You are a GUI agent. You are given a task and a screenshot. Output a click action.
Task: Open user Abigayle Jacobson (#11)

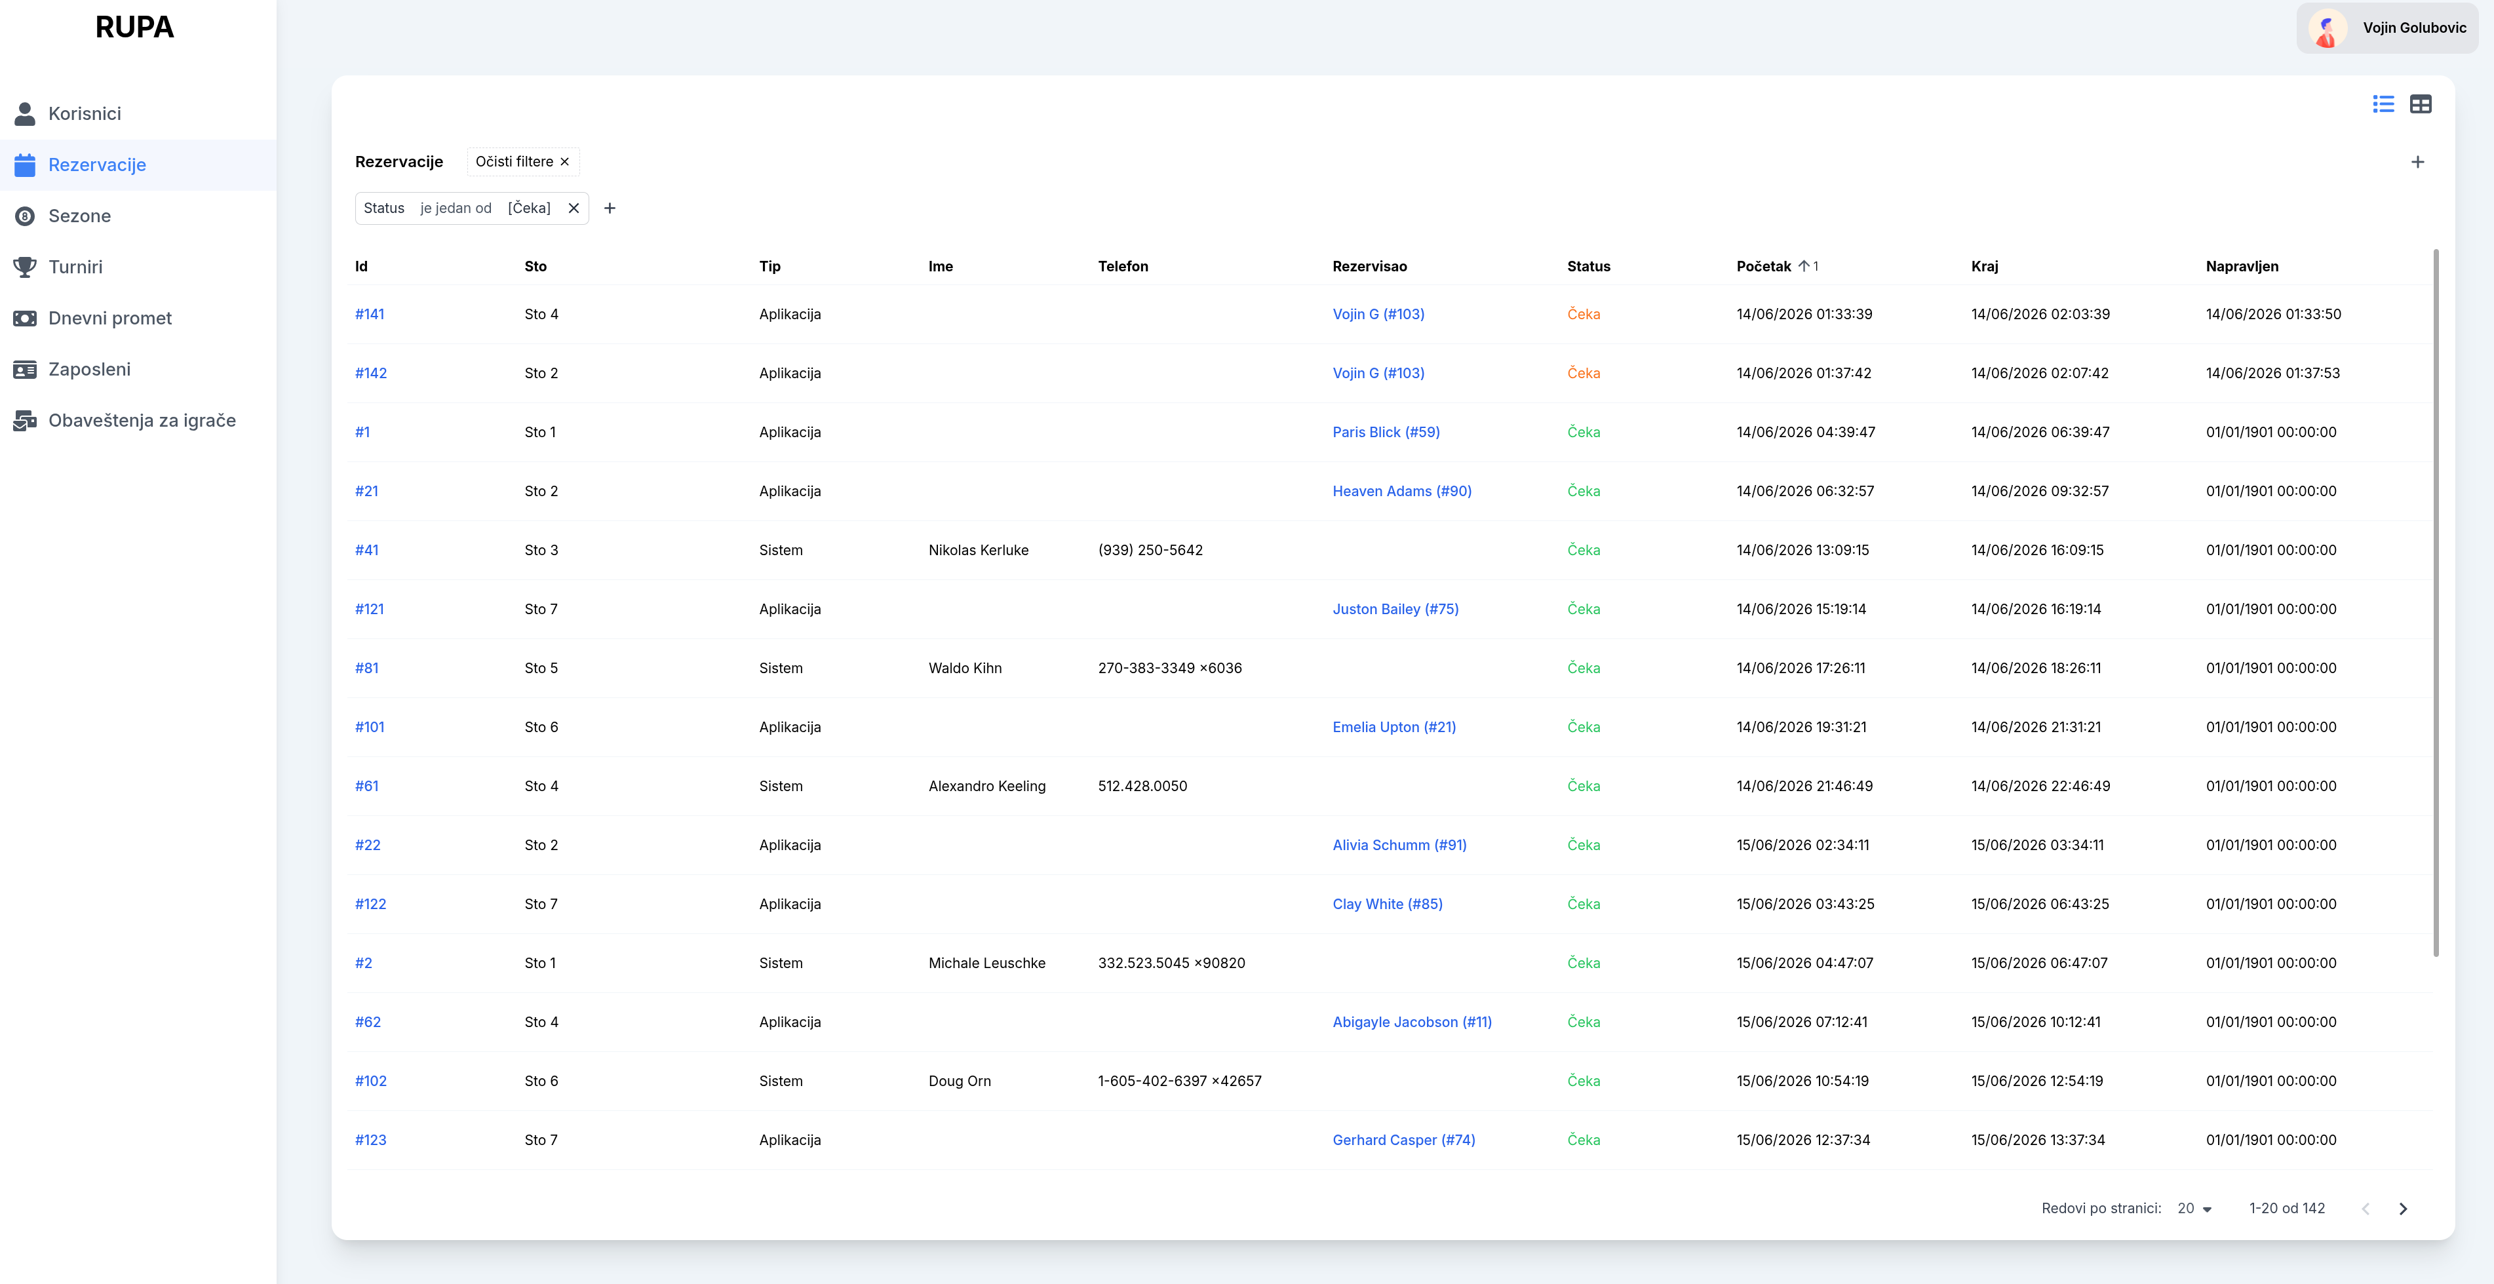pyautogui.click(x=1412, y=1022)
